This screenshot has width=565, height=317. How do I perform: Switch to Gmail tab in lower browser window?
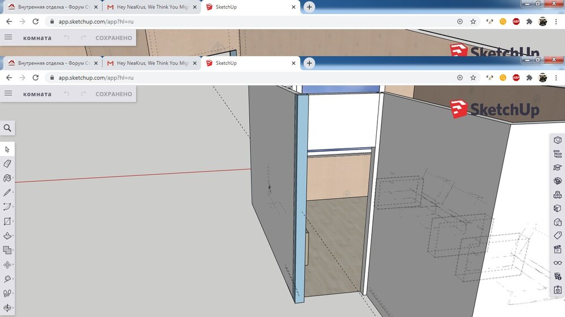(147, 63)
